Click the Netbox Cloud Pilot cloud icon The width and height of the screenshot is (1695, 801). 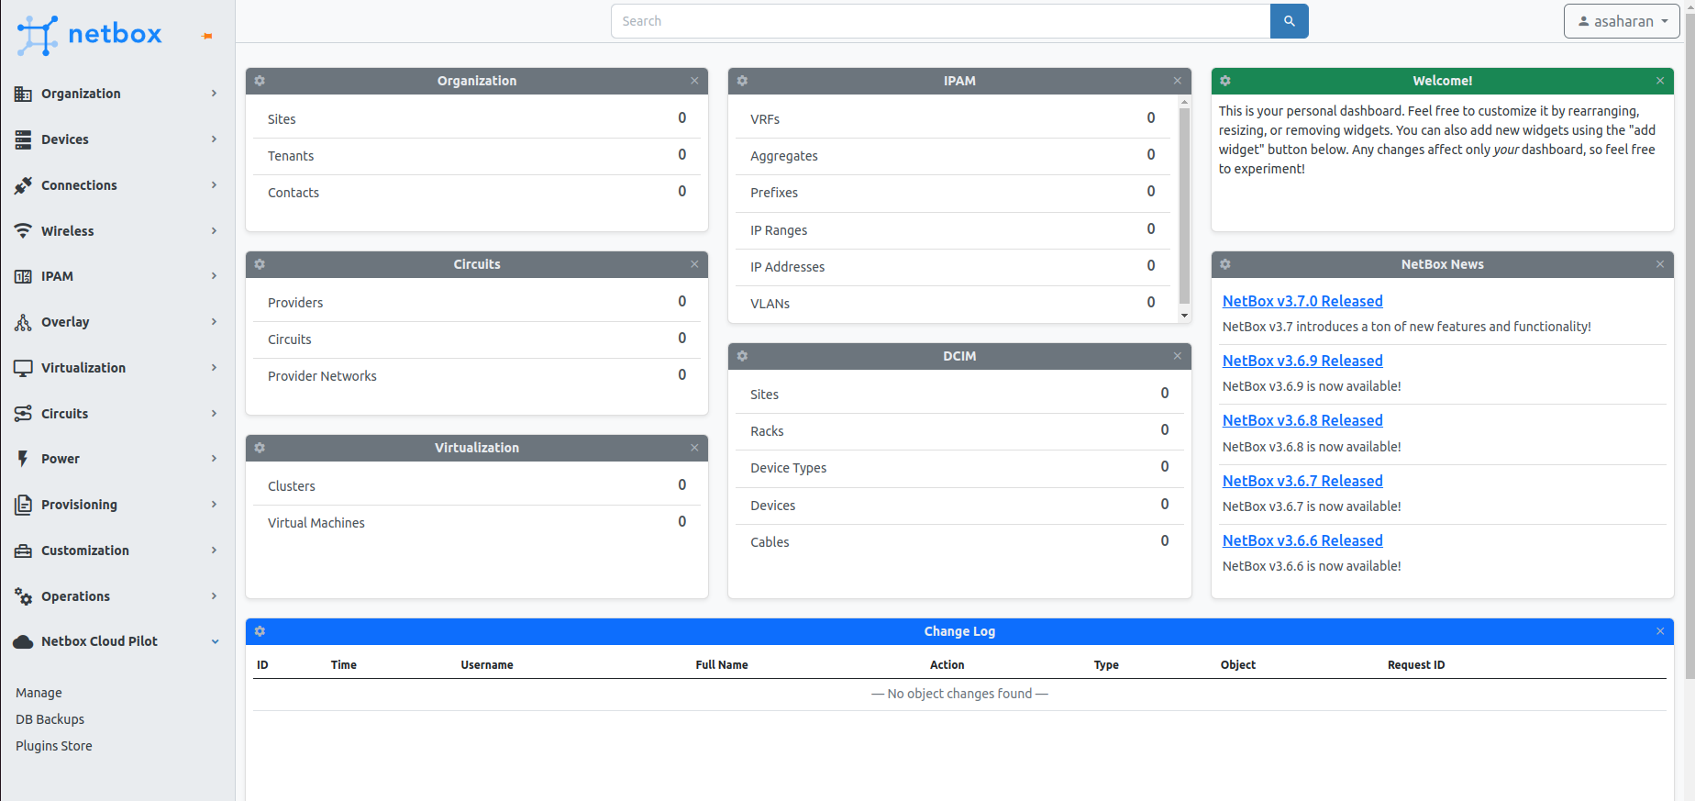click(23, 641)
